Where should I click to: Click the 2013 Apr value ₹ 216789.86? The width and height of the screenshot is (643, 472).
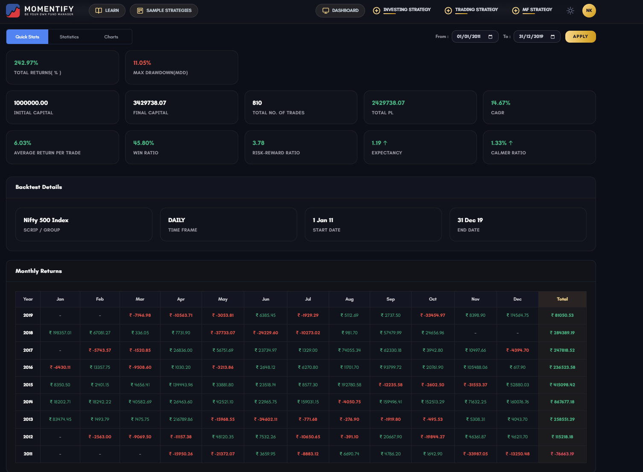181,420
